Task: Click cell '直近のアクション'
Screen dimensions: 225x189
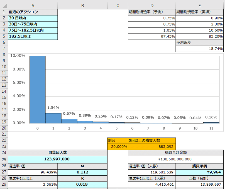Action: (x=33, y=12)
